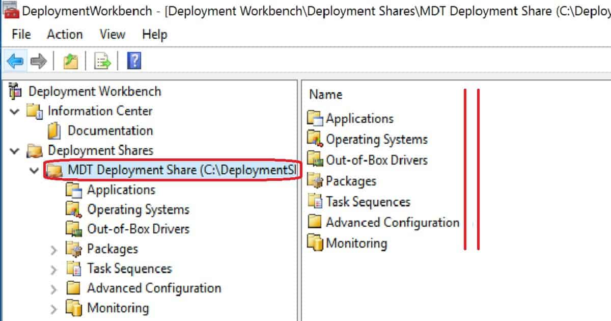The image size is (611, 321).
Task: Click the Up one level toolbar icon
Action: (70, 62)
